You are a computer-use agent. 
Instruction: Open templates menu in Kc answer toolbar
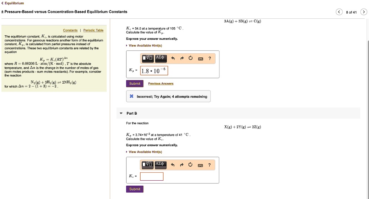148,165
